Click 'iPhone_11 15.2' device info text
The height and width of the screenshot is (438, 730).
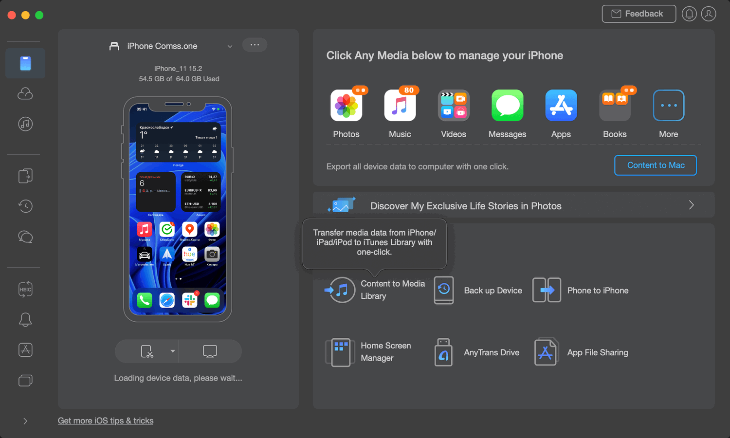pyautogui.click(x=178, y=69)
